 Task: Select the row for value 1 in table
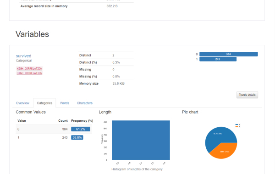click(54, 137)
